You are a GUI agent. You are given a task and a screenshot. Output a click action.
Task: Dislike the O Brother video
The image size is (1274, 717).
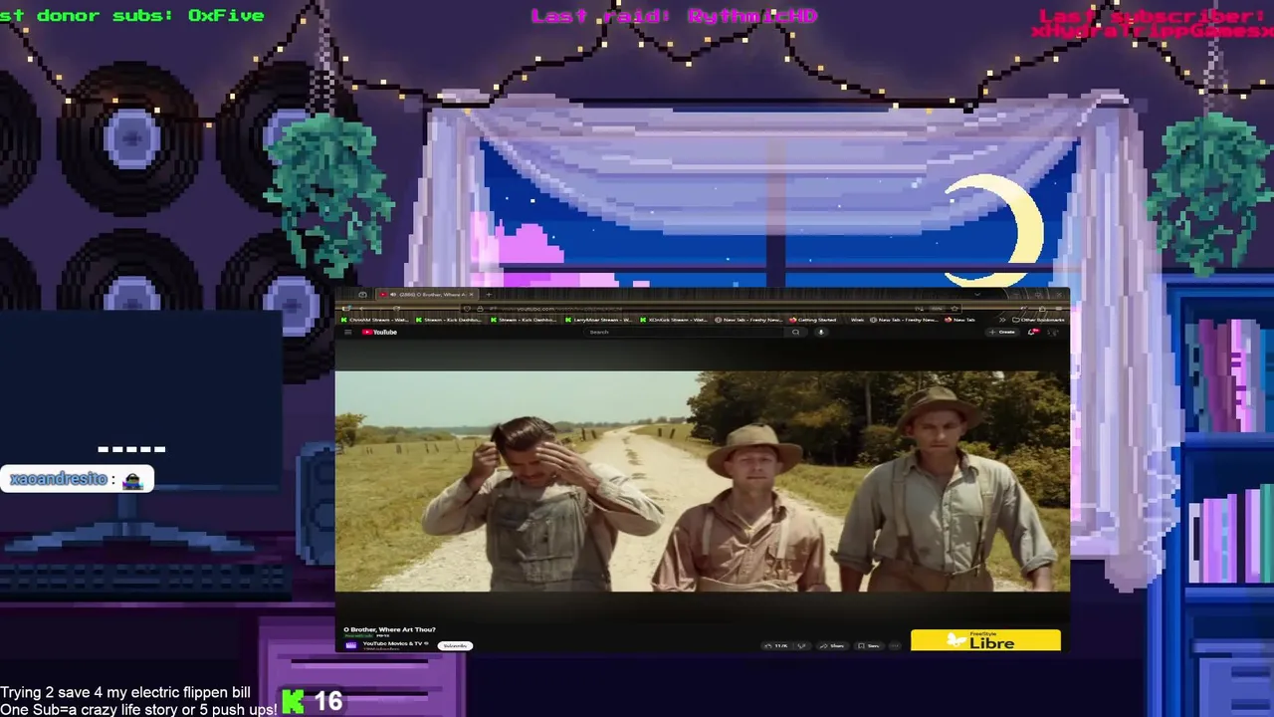click(801, 646)
